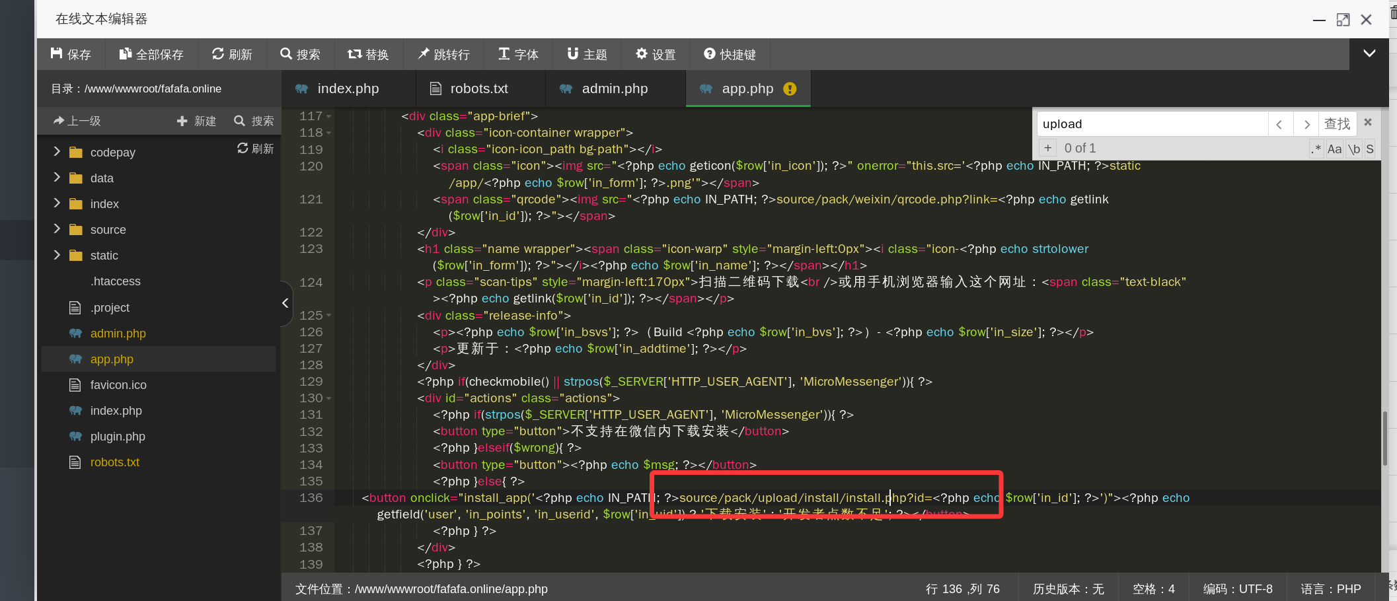The width and height of the screenshot is (1397, 601).
Task: Fold code at line 118
Action: pyautogui.click(x=329, y=133)
